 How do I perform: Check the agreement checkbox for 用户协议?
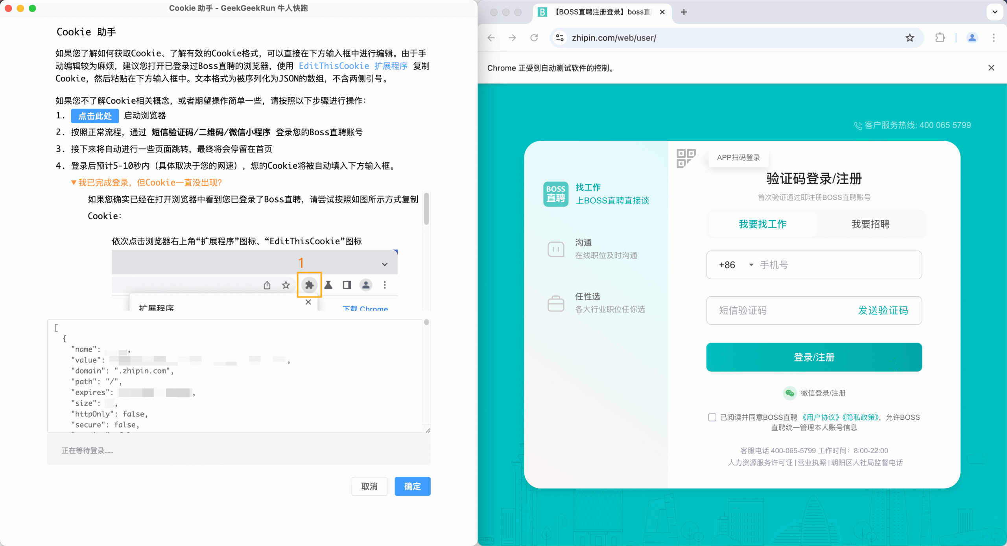[712, 417]
